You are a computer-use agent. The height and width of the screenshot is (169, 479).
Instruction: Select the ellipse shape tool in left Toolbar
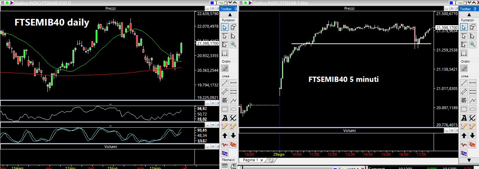pyautogui.click(x=233, y=109)
